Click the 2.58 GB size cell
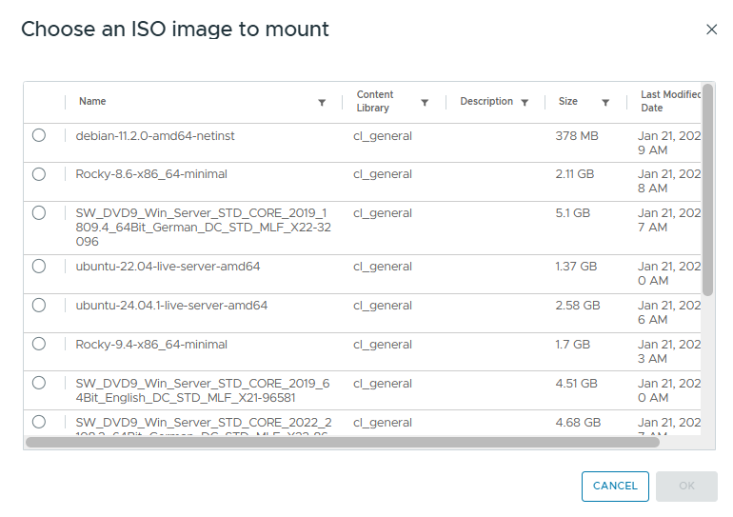Viewport: 733px width, 517px height. [x=578, y=306]
